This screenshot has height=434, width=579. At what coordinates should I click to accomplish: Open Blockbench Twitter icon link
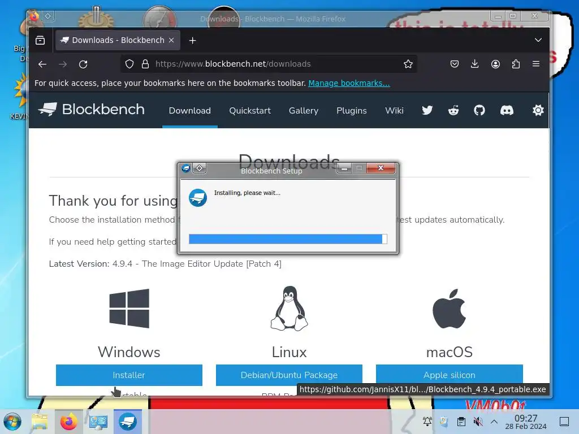click(x=427, y=110)
